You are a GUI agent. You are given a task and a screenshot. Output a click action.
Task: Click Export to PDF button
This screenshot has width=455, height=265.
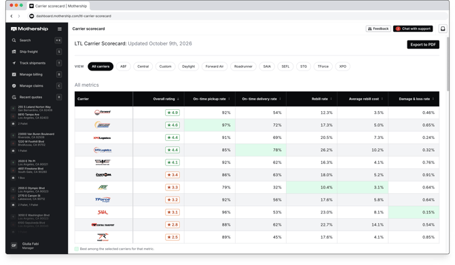(423, 45)
